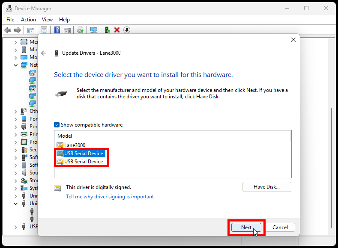Image resolution: width=338 pixels, height=248 pixels.
Task: Select the speaker icon beside 'Sou' in tree
Action: pos(24,173)
